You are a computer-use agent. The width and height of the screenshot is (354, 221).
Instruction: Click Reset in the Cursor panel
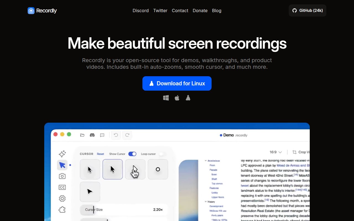[100, 154]
